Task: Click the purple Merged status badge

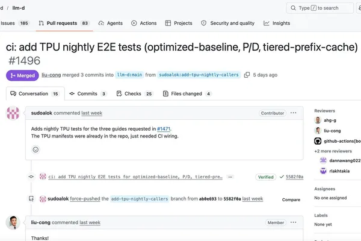Action: (x=22, y=75)
